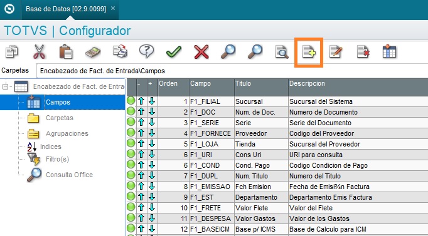
Task: Click the Delete record icon
Action: pos(363,52)
